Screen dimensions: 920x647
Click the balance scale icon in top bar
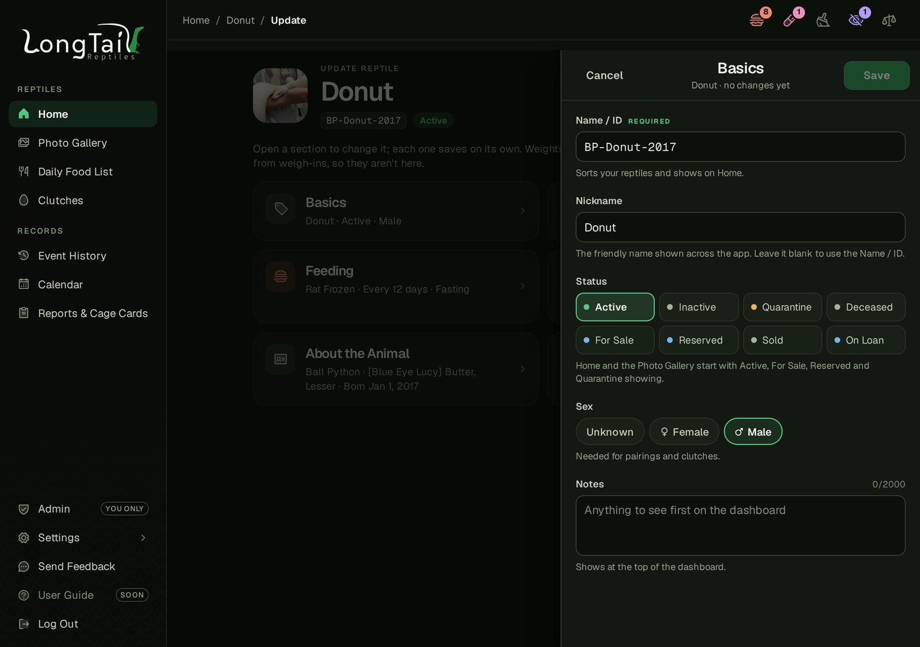(889, 20)
